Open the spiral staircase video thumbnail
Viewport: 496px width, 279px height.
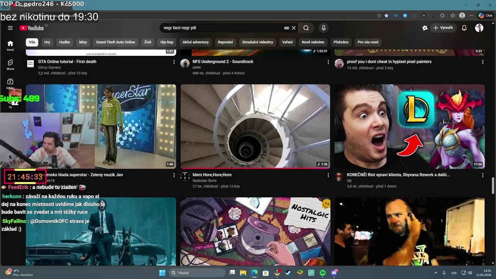[x=255, y=126]
